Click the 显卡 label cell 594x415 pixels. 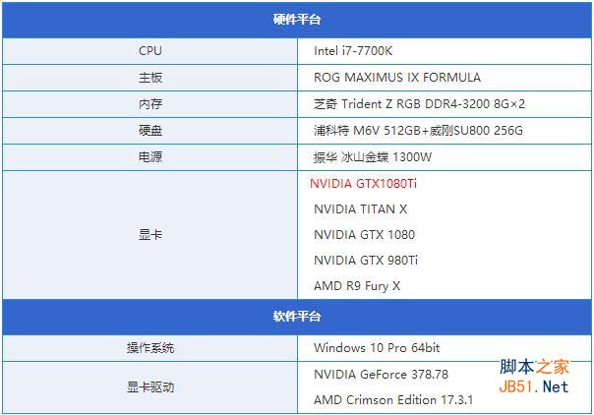tap(150, 235)
